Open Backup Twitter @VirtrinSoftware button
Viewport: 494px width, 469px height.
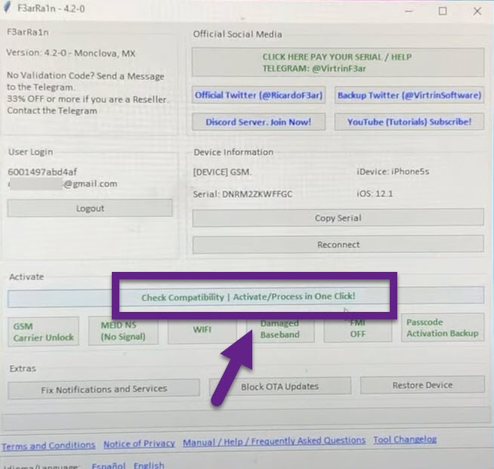[409, 95]
